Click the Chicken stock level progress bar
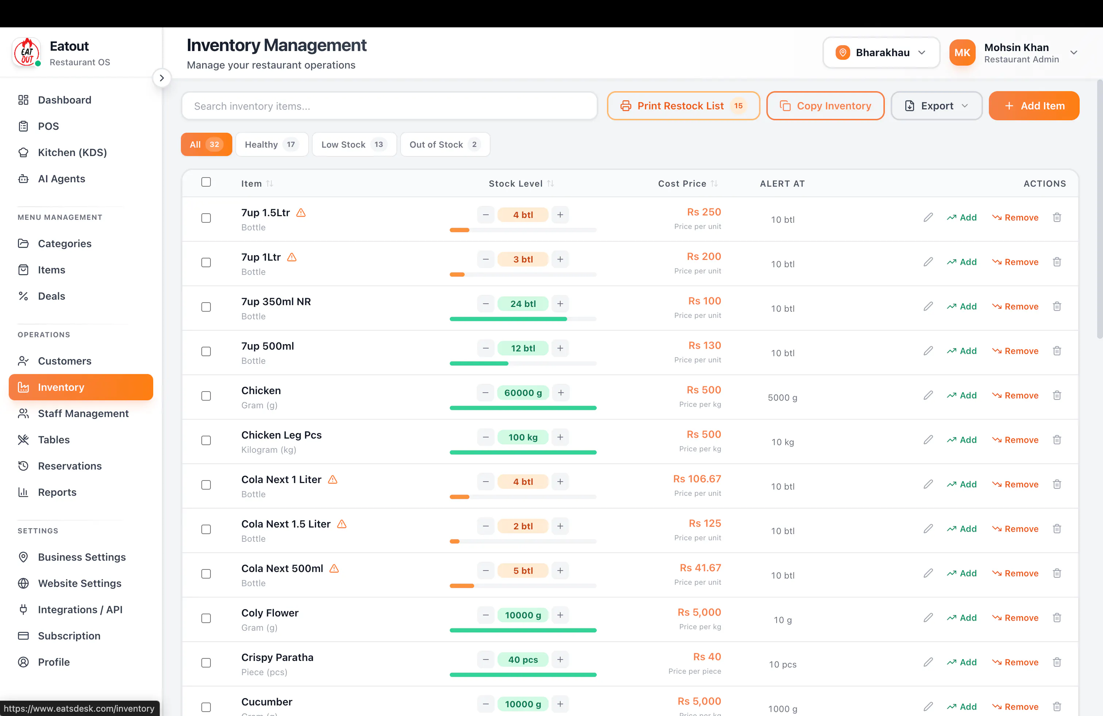1103x716 pixels. pos(523,408)
